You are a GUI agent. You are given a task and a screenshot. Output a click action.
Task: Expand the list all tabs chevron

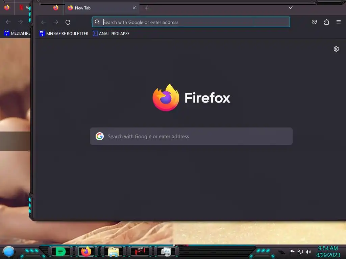(290, 8)
